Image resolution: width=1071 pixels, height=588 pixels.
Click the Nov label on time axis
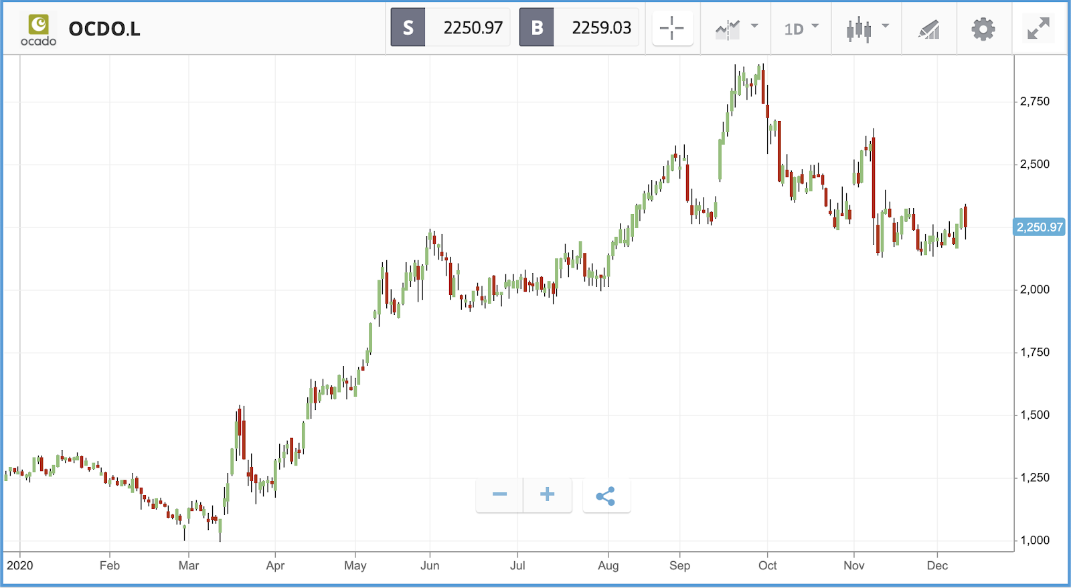pos(854,566)
